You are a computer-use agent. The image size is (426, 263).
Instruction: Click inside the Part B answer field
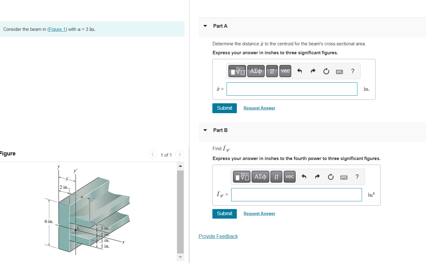296,195
